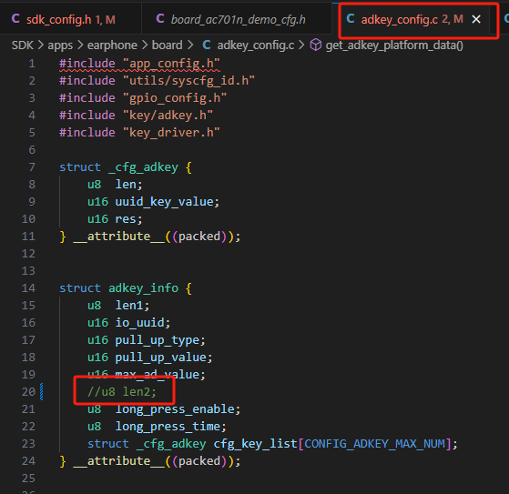Click the "key_driver.h" include text
This screenshot has height=494, width=509.
pyautogui.click(x=171, y=132)
